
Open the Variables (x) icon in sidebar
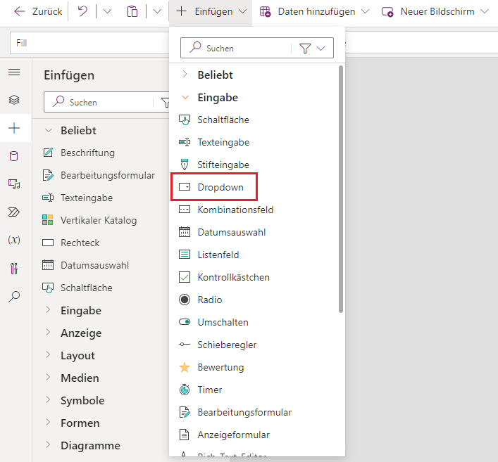pos(14,240)
